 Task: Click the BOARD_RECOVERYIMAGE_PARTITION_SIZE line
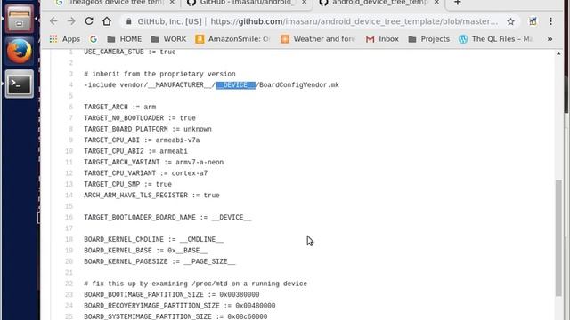(x=180, y=306)
